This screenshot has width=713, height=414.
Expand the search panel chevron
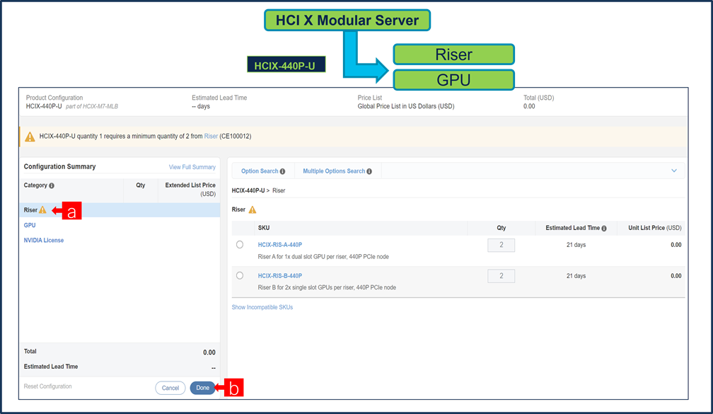pos(674,171)
